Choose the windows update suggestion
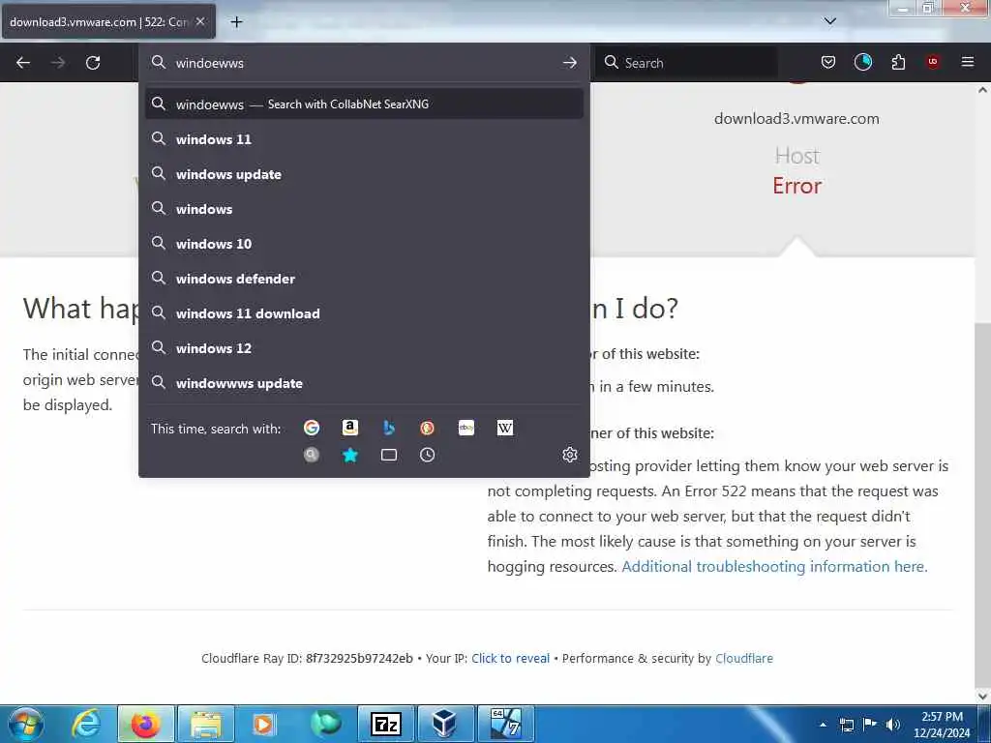 (x=364, y=174)
